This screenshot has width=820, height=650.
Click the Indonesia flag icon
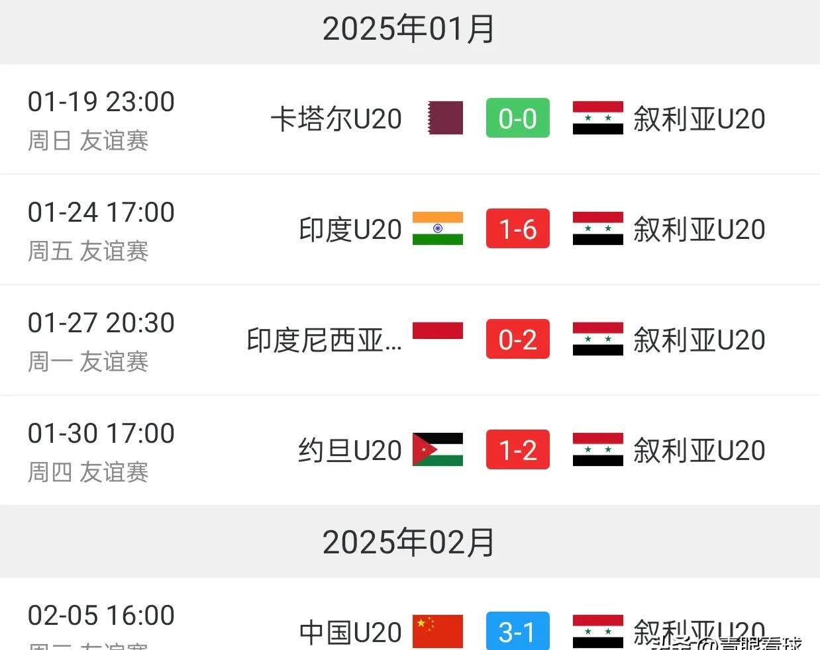coord(438,331)
